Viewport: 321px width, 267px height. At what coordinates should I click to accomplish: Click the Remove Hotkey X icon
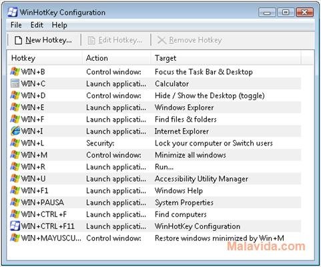click(162, 40)
